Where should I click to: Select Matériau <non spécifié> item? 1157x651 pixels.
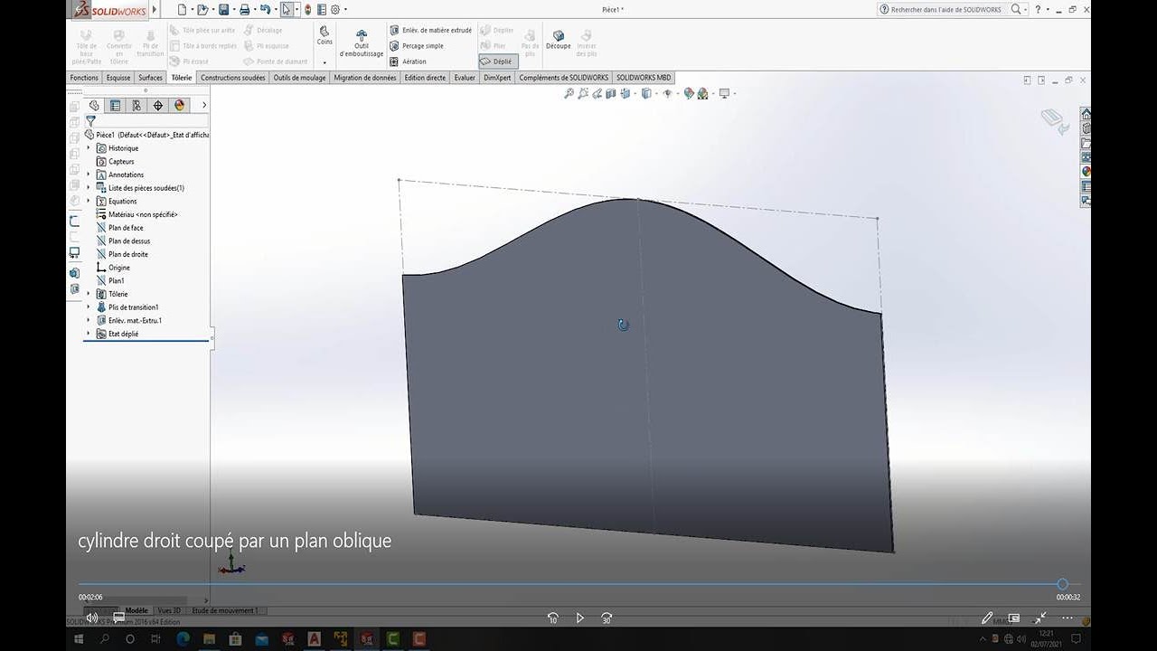pyautogui.click(x=143, y=214)
